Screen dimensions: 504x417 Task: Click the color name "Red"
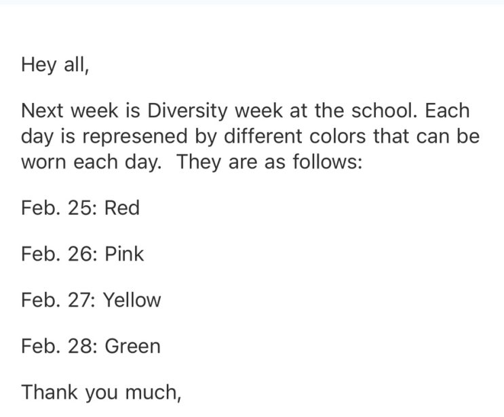pos(121,208)
